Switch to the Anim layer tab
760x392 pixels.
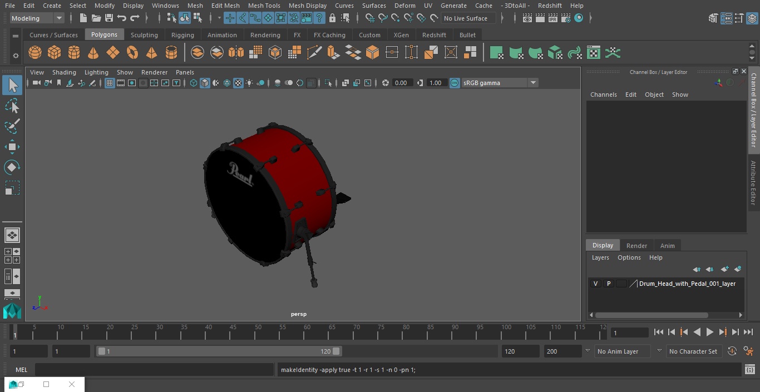tap(667, 246)
